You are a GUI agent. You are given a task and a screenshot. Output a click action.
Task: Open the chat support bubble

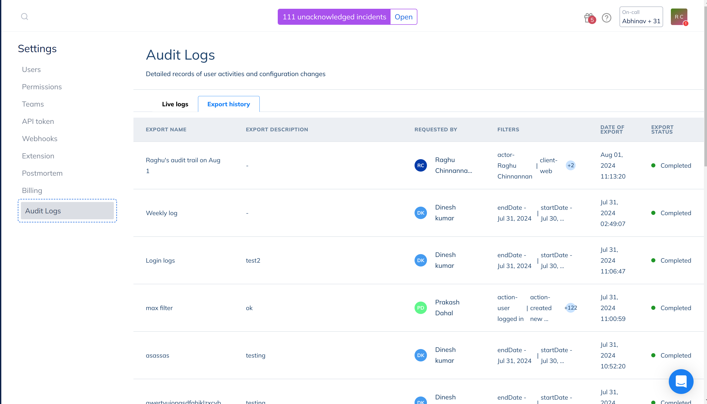coord(681,381)
